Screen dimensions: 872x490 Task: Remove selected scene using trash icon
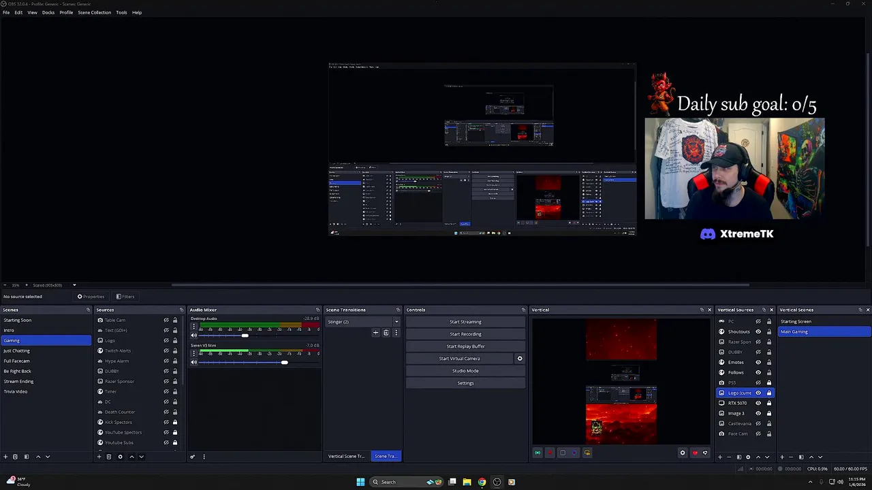pyautogui.click(x=15, y=457)
